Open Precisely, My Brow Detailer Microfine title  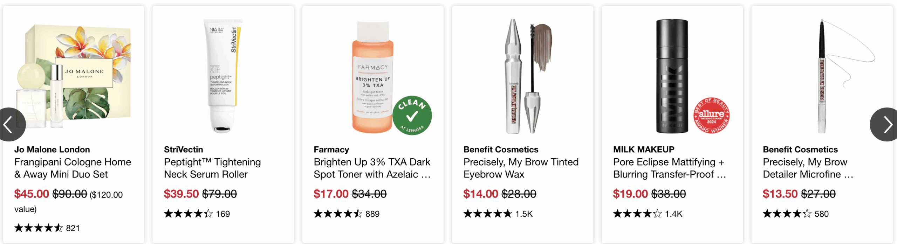click(808, 168)
